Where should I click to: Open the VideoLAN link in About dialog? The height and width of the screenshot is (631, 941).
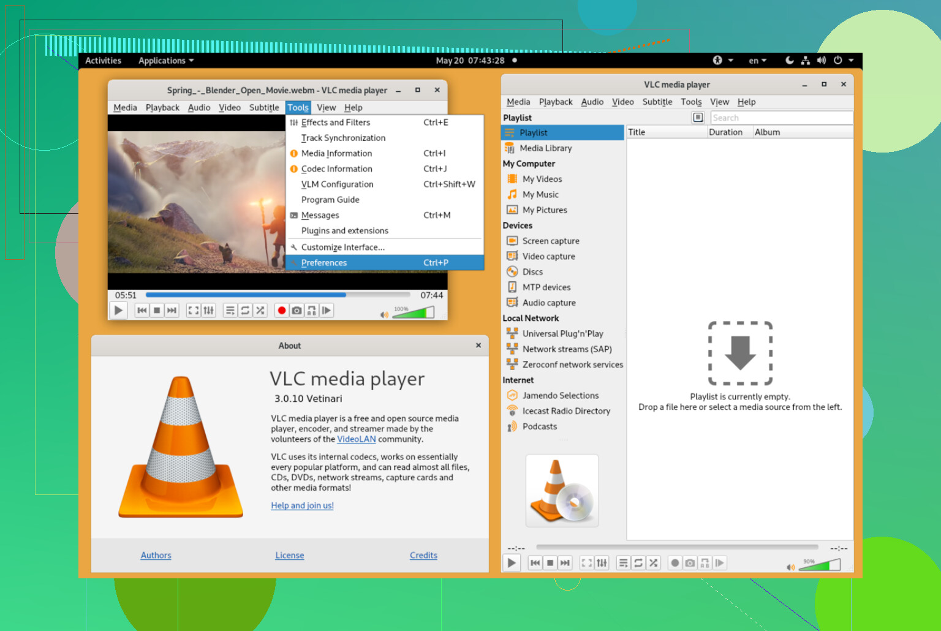pos(356,439)
